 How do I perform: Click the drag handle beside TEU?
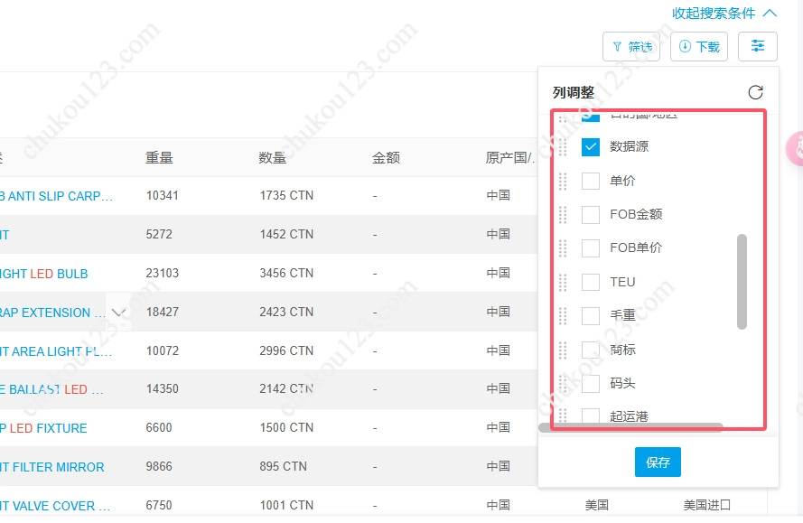coord(563,282)
